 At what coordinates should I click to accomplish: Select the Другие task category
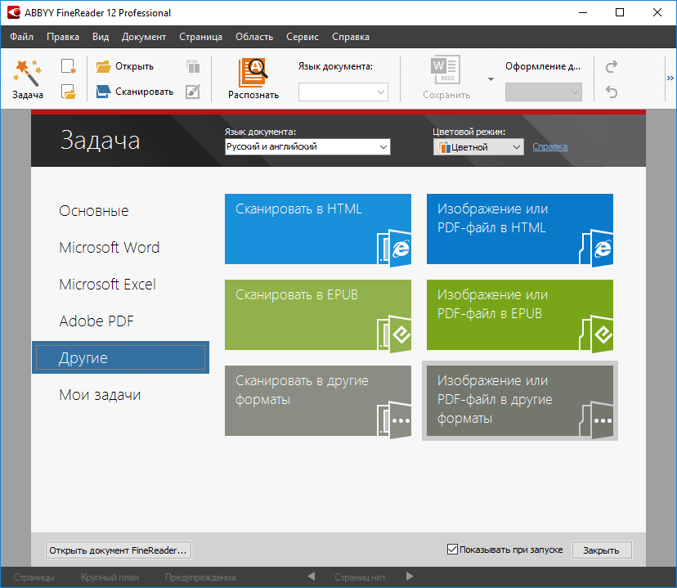(120, 357)
